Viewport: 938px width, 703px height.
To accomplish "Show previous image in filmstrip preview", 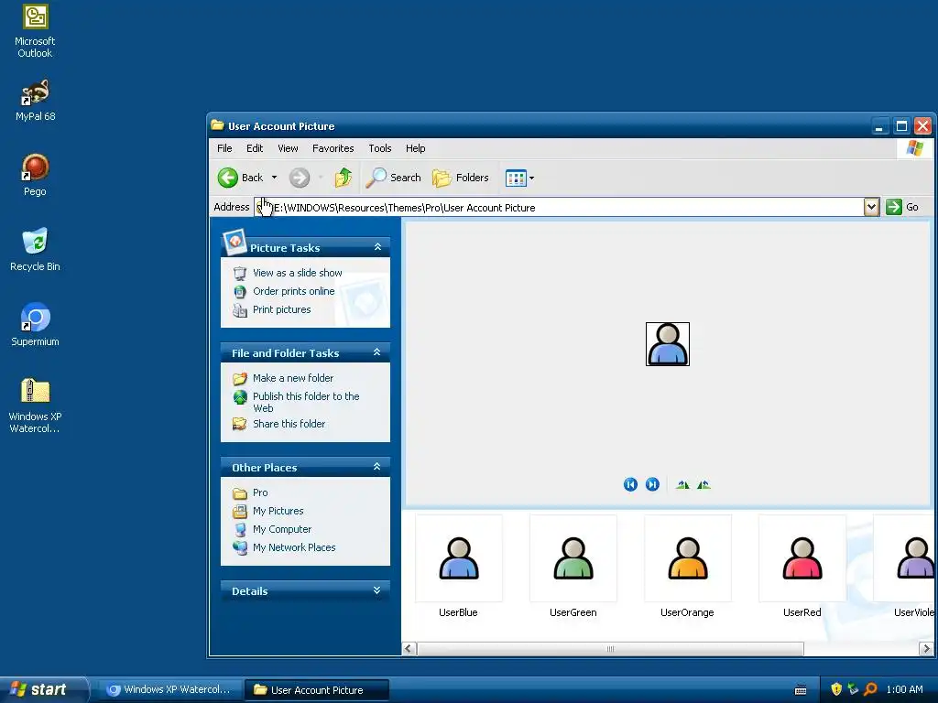I will (630, 485).
